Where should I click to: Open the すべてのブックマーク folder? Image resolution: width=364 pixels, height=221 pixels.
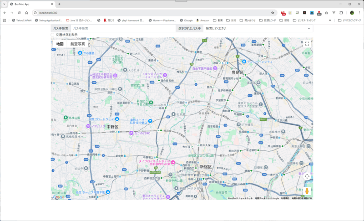350,21
